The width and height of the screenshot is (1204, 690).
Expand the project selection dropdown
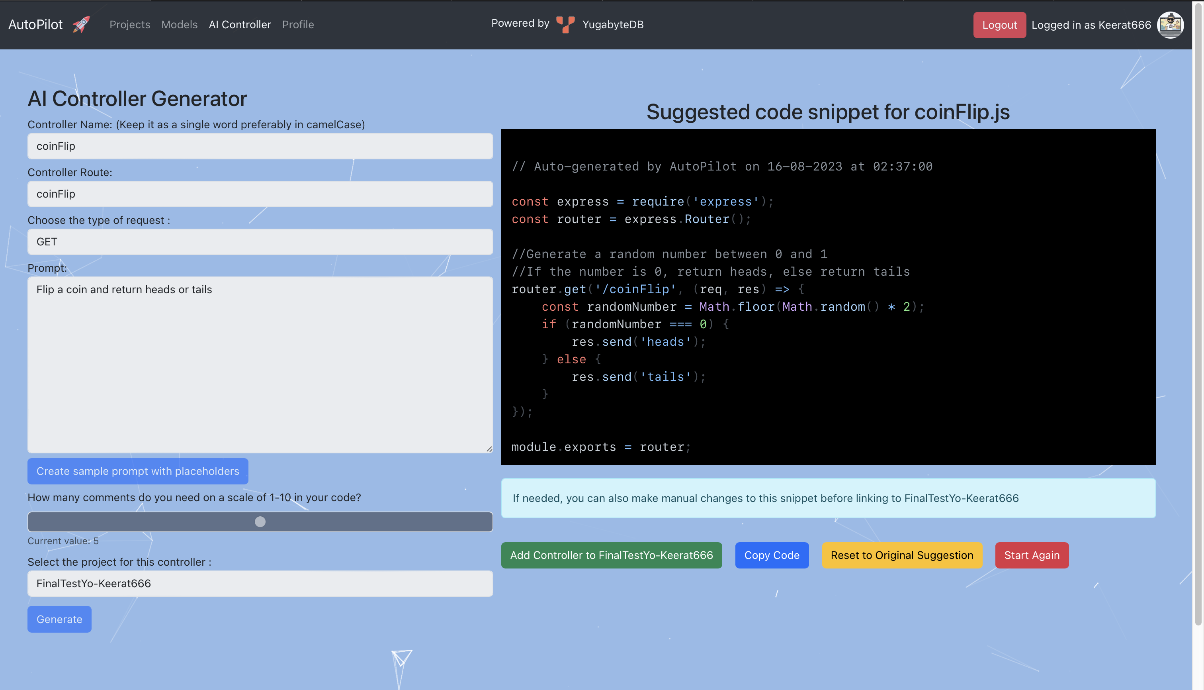click(260, 583)
